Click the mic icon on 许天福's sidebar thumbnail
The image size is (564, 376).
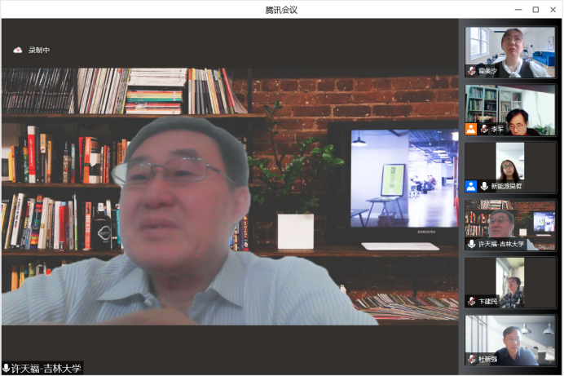point(472,244)
